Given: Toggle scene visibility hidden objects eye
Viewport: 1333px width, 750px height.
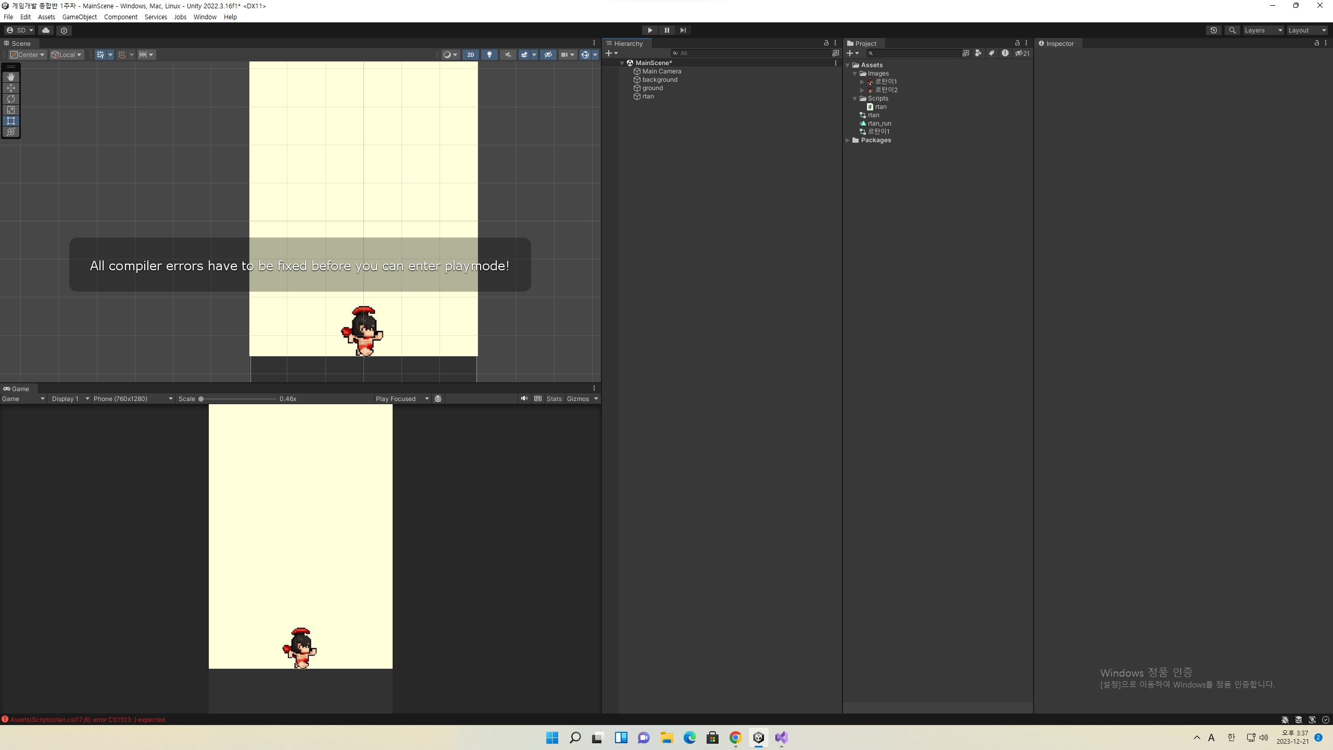Looking at the screenshot, I should coord(548,55).
